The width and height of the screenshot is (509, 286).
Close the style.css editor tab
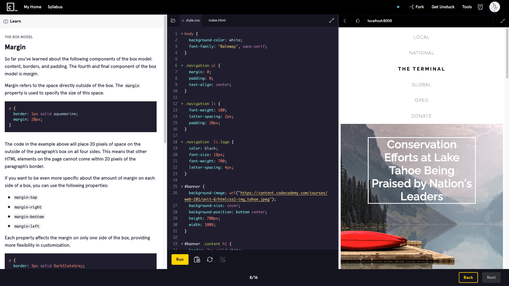point(183,21)
